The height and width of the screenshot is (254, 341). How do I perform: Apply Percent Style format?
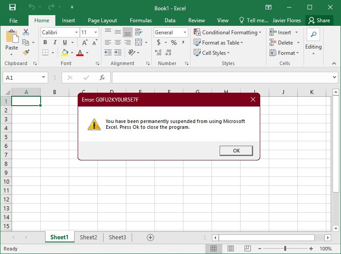[x=174, y=42]
